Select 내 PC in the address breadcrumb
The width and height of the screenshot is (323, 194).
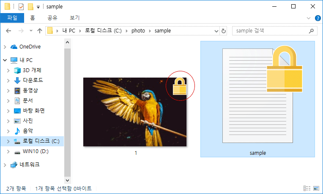pos(69,31)
